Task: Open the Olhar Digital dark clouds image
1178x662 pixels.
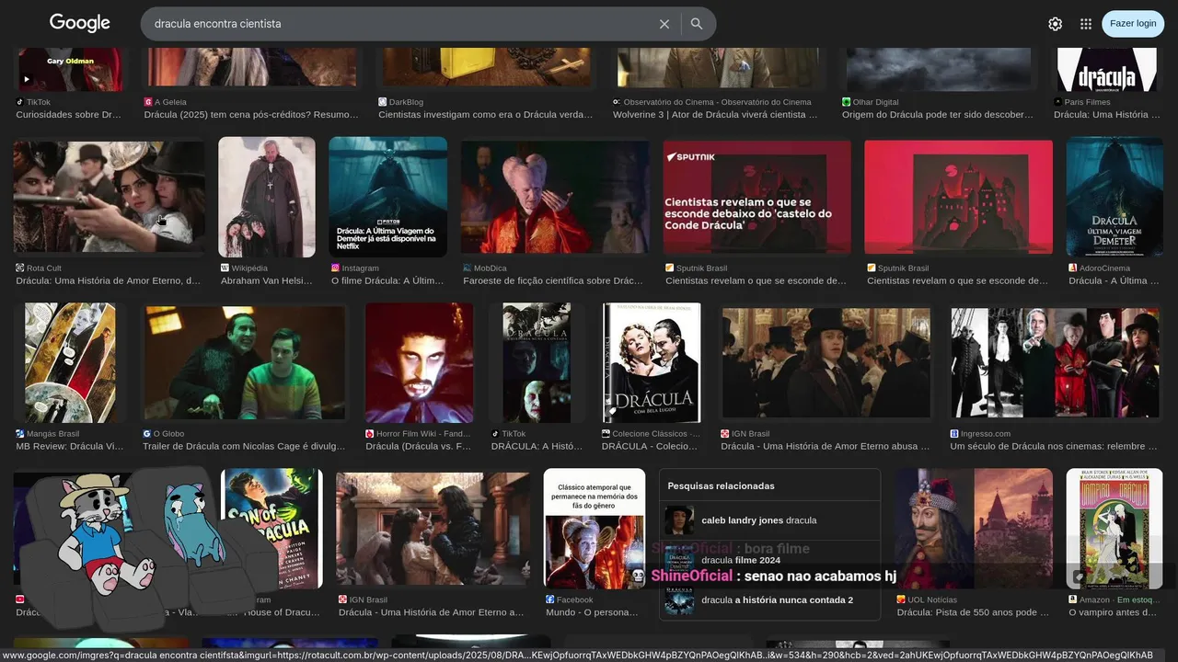Action: pyautogui.click(x=939, y=69)
